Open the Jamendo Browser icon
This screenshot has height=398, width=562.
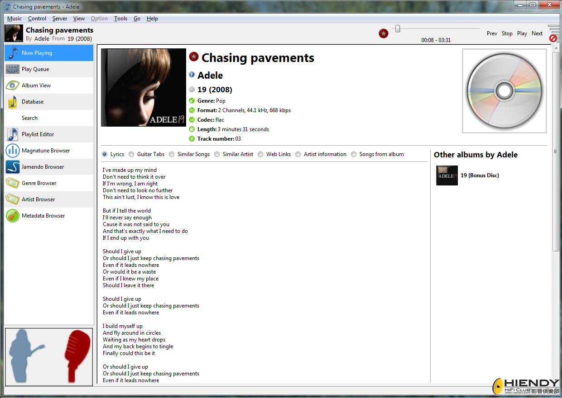[x=13, y=167]
